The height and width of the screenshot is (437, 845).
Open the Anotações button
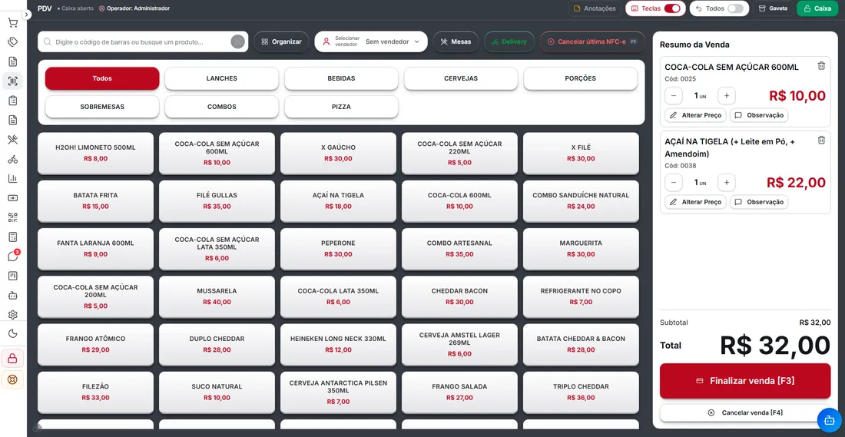pos(595,8)
